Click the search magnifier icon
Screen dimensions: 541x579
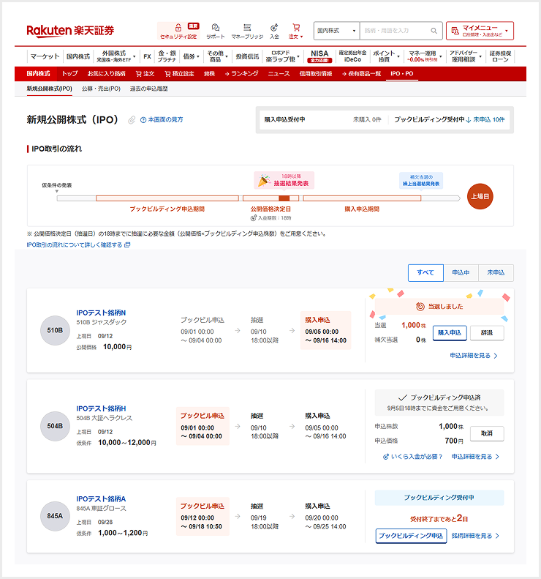point(435,31)
